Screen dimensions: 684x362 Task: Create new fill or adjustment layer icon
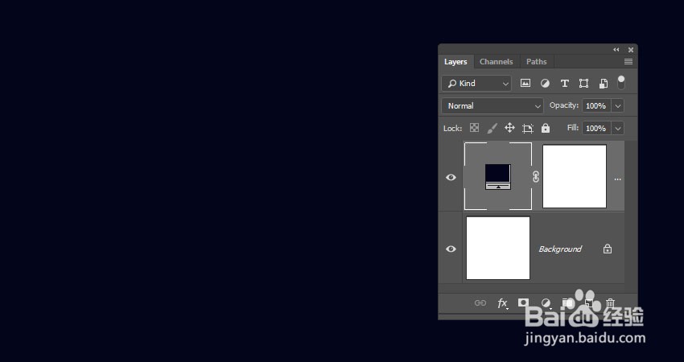pyautogui.click(x=546, y=302)
